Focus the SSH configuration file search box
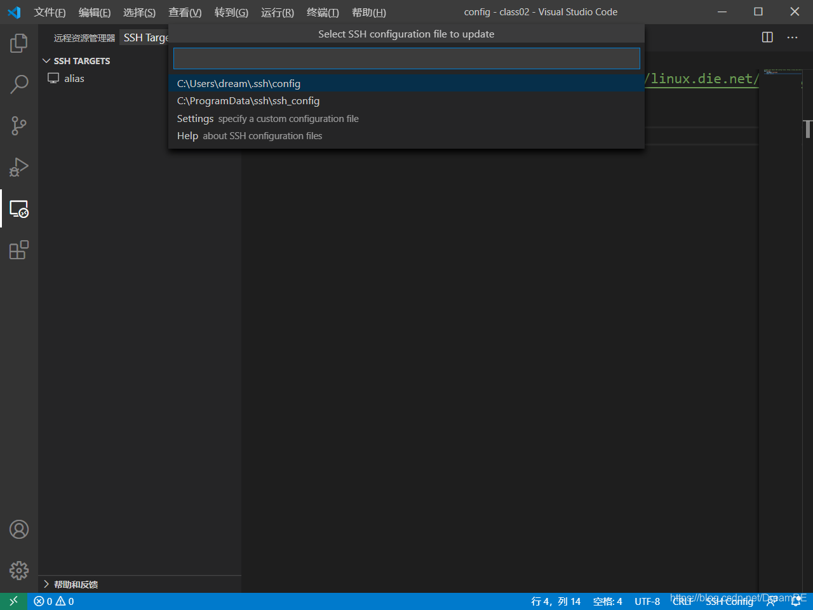813x610 pixels. pyautogui.click(x=406, y=58)
